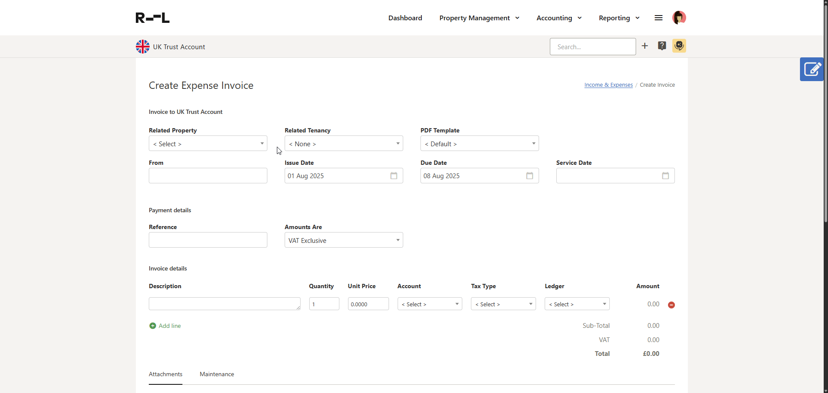
Task: Expand the Tax Type select dropdown
Action: point(503,304)
